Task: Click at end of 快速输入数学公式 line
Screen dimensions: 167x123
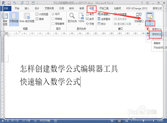Action: pos(80,82)
